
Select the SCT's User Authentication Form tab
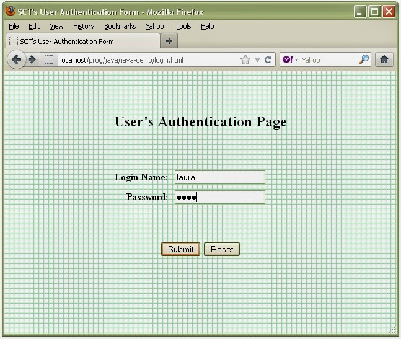83,41
